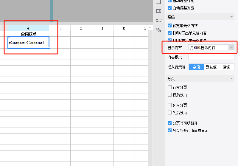Open the condition attributes panel icon

click(158, 21)
